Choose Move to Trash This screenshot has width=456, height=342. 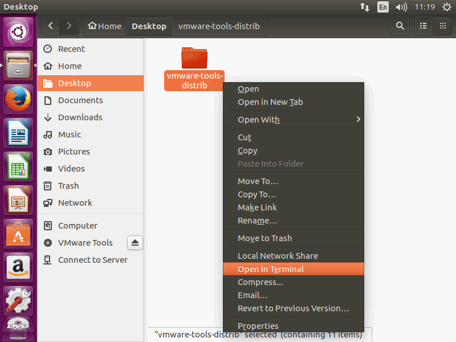(294, 238)
